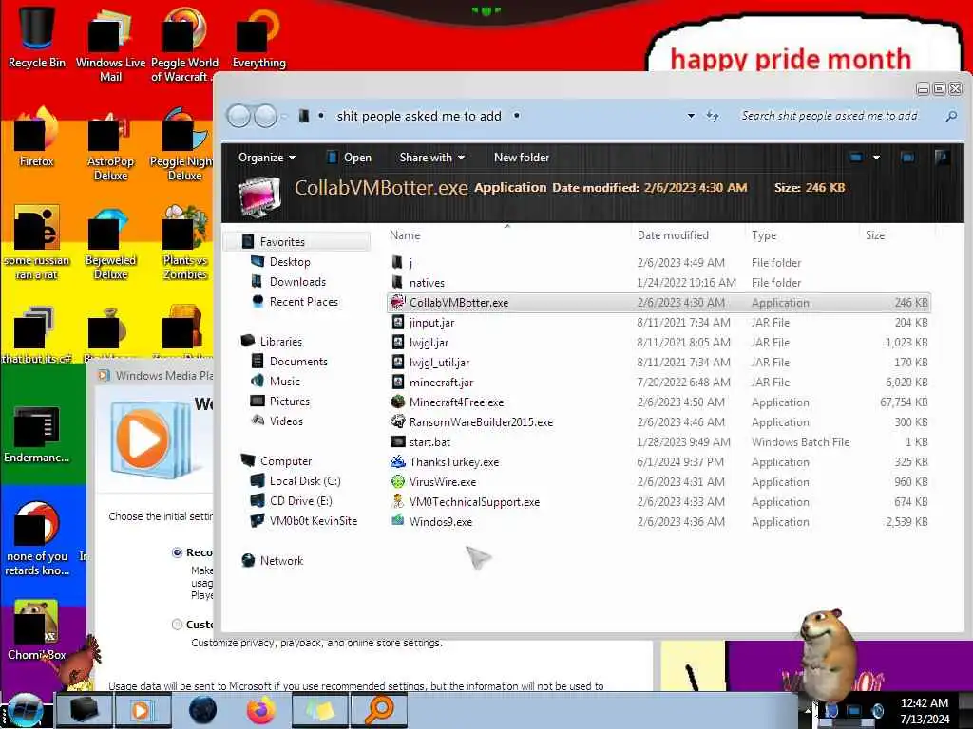Click the Start button orb

pyautogui.click(x=25, y=710)
